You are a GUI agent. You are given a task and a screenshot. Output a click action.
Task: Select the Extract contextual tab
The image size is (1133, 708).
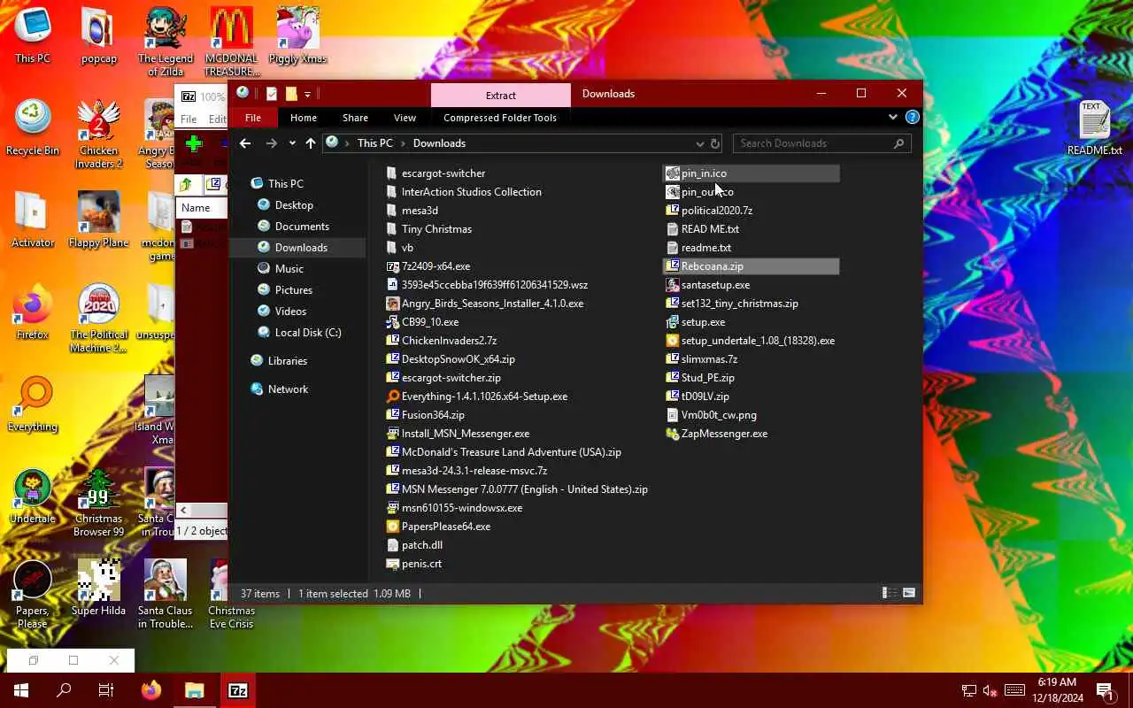pos(500,96)
